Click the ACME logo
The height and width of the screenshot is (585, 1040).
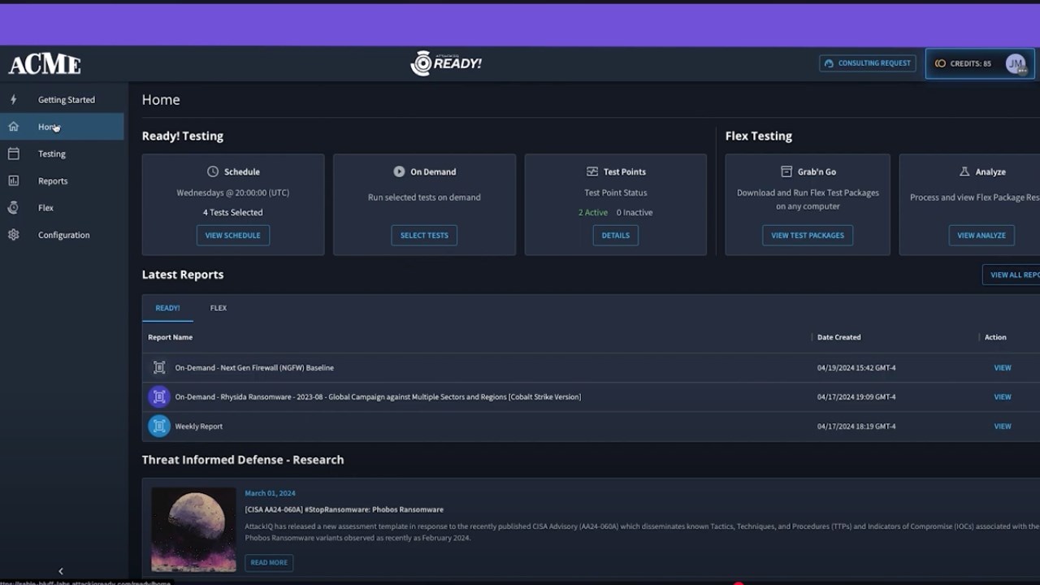45,64
